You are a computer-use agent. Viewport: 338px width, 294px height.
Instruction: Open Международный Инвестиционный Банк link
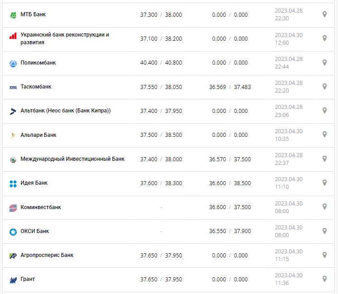click(x=72, y=159)
